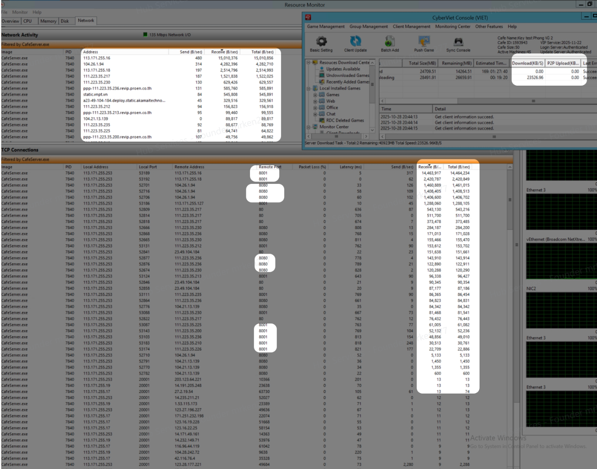Expand the Games tree node
Viewport: 597px width, 469px height.
coord(315,95)
